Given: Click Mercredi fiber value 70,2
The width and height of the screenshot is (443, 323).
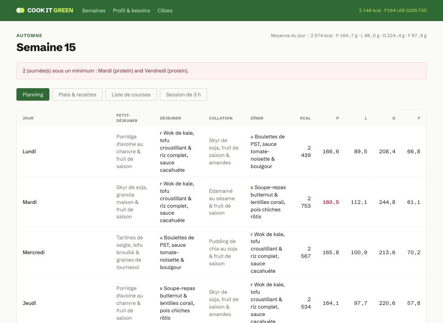Looking at the screenshot, I should tap(414, 253).
